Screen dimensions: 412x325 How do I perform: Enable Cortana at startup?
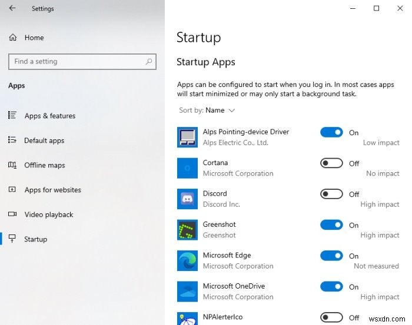click(x=331, y=163)
